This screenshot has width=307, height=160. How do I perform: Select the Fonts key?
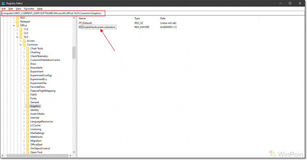33,98
